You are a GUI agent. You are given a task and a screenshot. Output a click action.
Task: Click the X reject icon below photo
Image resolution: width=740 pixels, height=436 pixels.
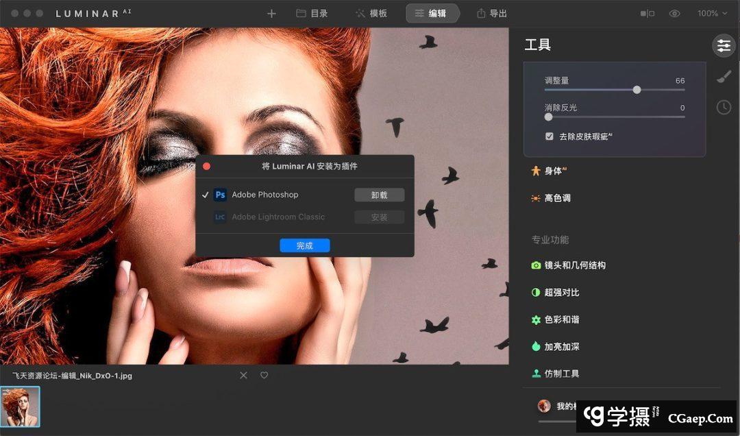[x=243, y=376]
